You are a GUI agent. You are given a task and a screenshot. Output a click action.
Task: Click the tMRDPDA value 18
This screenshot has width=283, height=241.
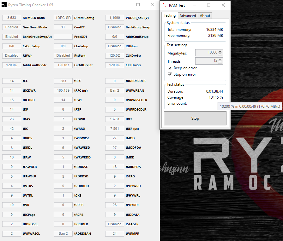[115, 167]
